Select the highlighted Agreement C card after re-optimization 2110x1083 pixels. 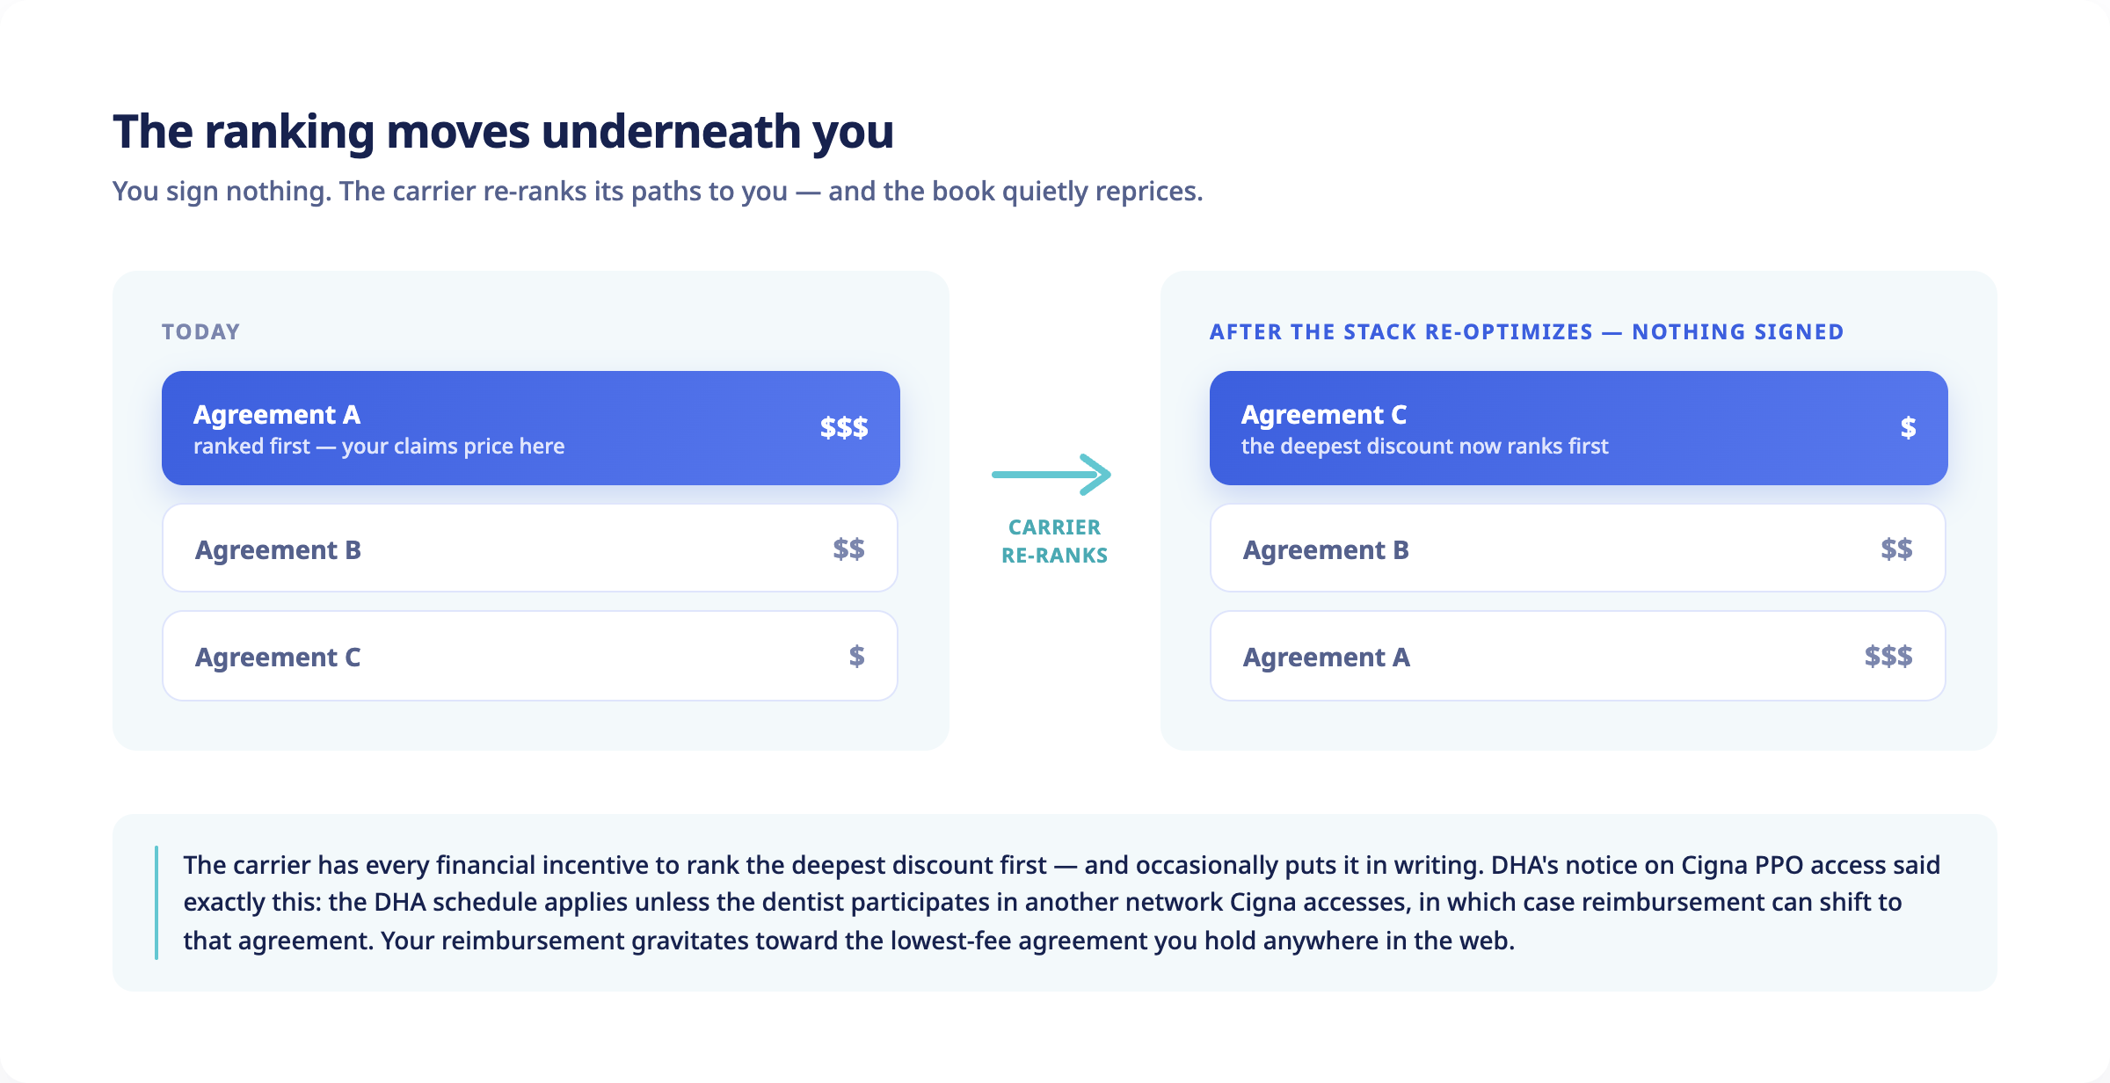pyautogui.click(x=1579, y=428)
